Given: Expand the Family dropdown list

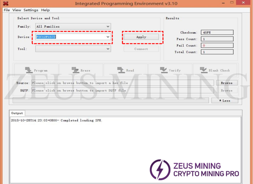Looking at the screenshot, I should tap(108, 26).
